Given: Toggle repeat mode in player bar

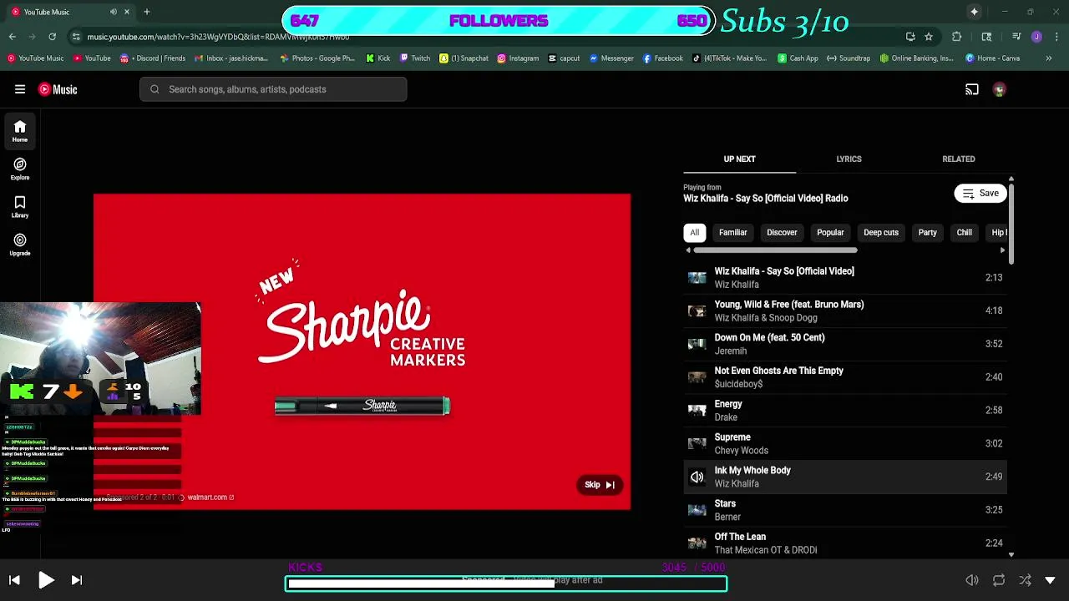Looking at the screenshot, I should tap(999, 580).
